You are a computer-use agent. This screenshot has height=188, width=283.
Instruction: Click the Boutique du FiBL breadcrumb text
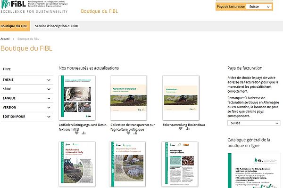(28, 39)
